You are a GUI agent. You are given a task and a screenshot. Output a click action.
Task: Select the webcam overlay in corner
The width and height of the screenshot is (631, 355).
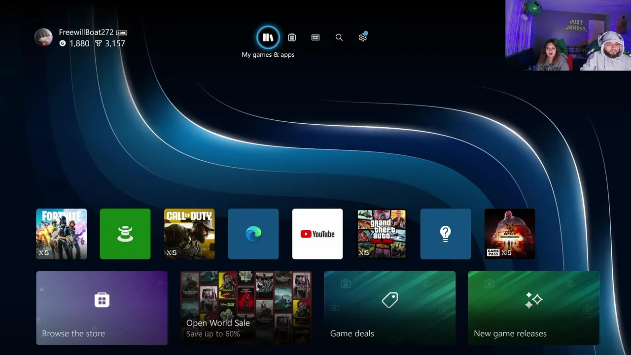(x=568, y=35)
